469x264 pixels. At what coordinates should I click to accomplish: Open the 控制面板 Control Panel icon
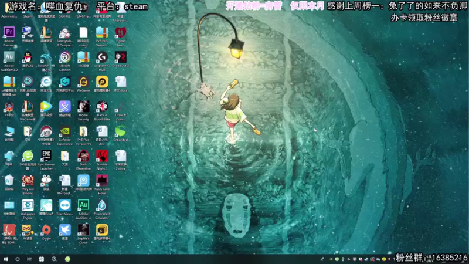click(x=9, y=206)
